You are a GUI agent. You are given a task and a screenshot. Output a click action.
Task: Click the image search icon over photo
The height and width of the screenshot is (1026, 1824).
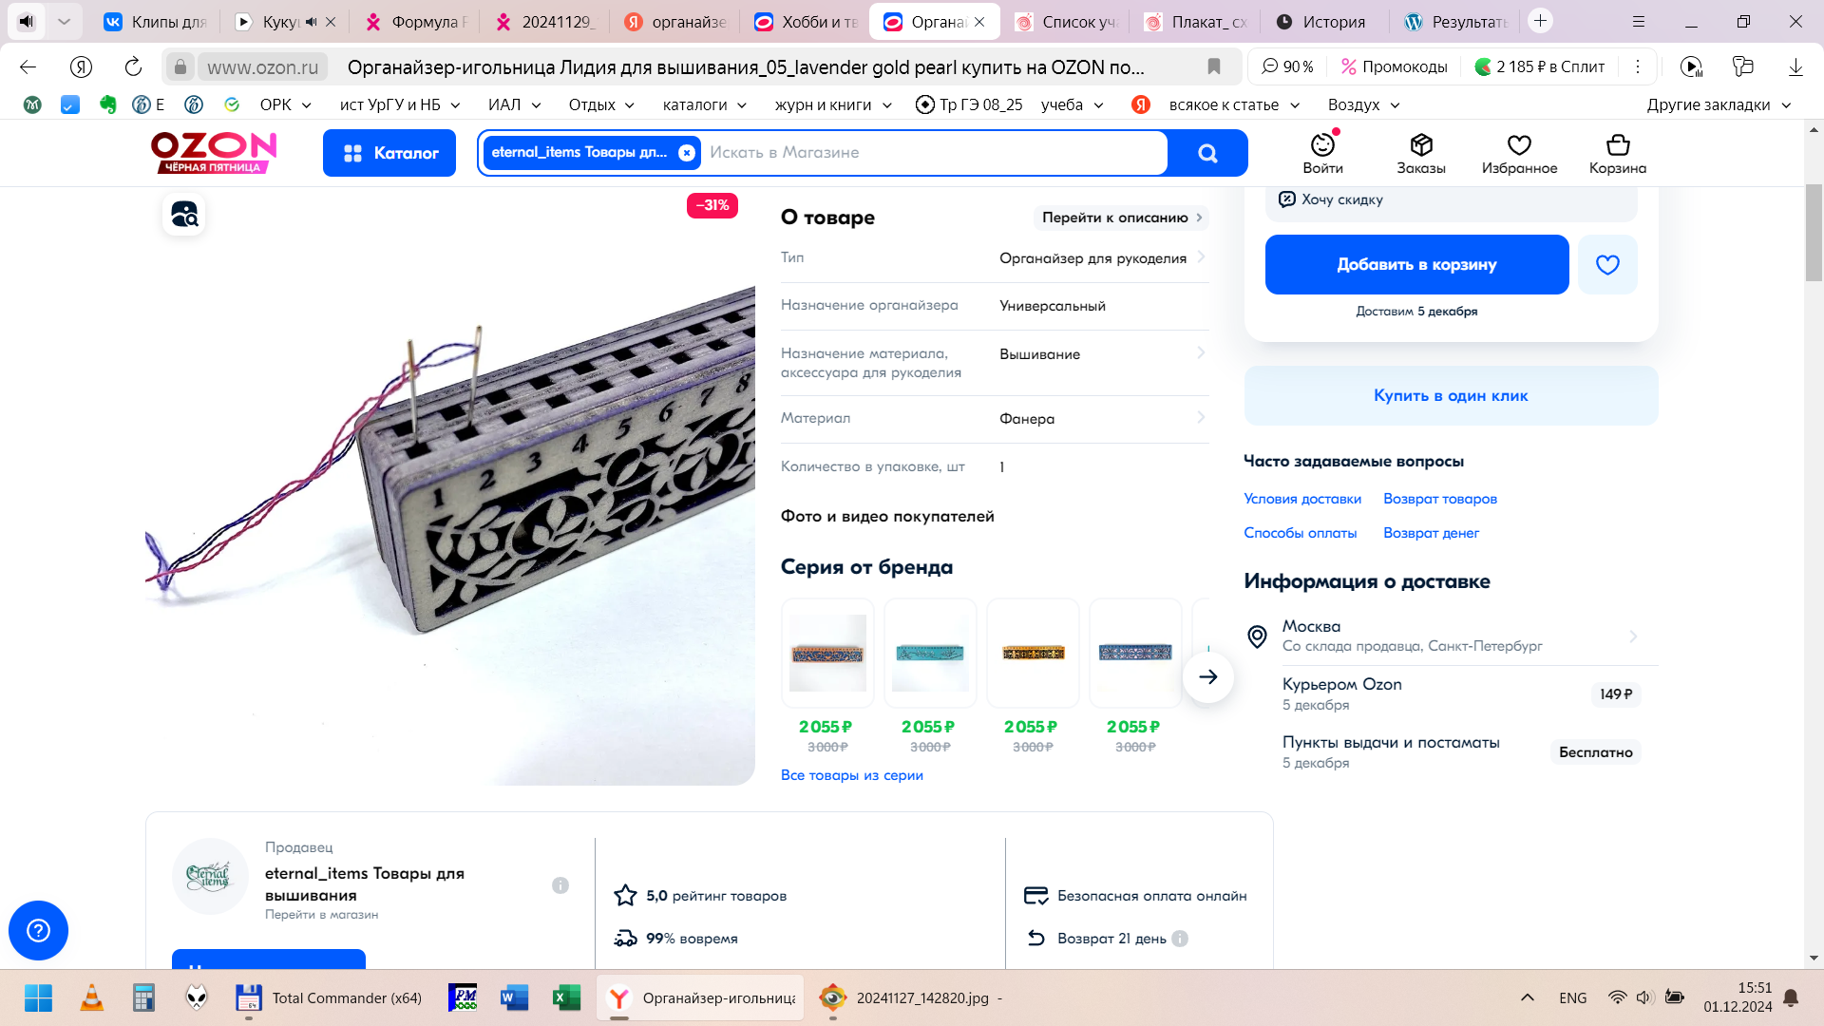tap(184, 215)
